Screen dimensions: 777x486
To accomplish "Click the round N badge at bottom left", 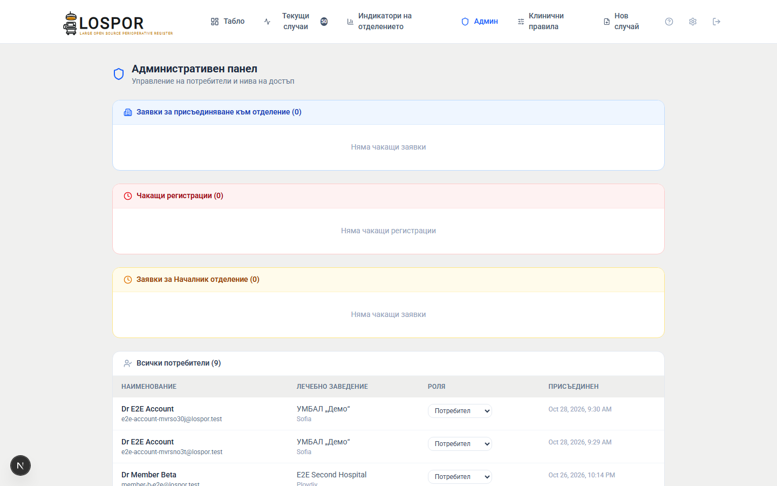I will [x=21, y=465].
